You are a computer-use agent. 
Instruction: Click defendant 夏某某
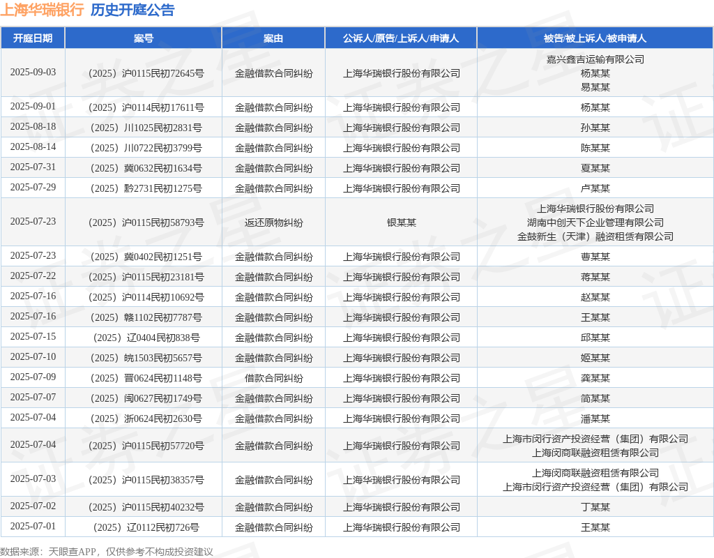pos(595,168)
